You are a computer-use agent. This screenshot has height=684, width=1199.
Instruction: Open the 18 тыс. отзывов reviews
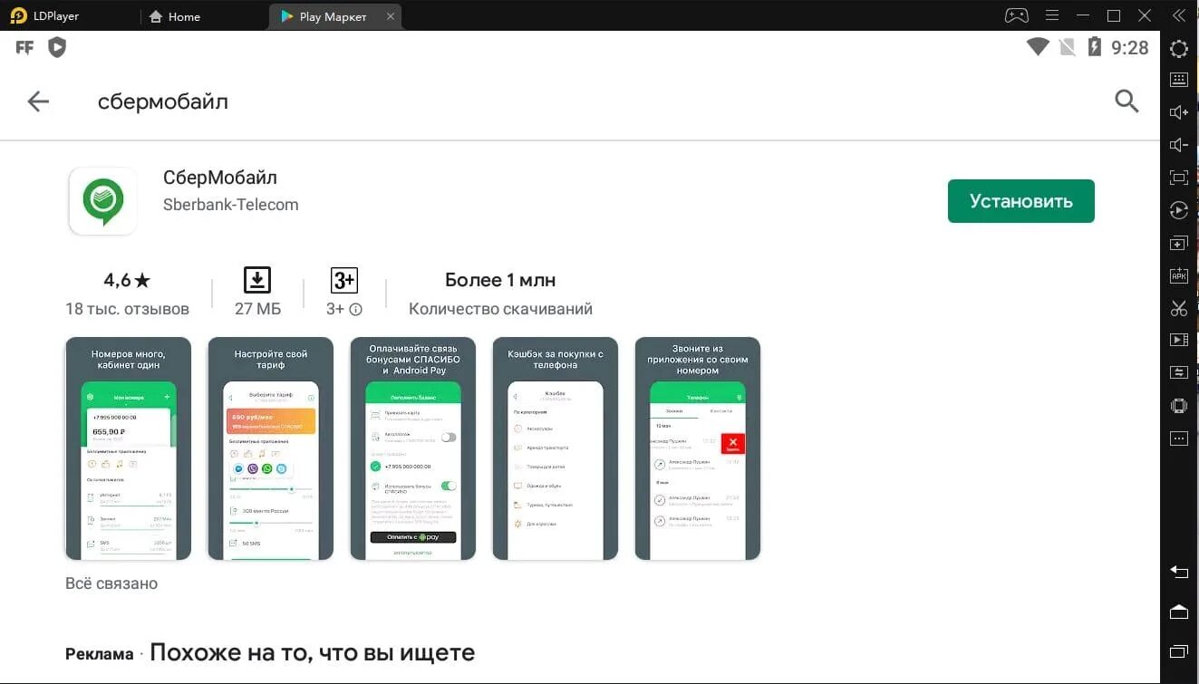127,309
